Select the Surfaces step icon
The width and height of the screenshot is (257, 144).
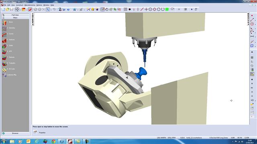[x=4, y=40]
